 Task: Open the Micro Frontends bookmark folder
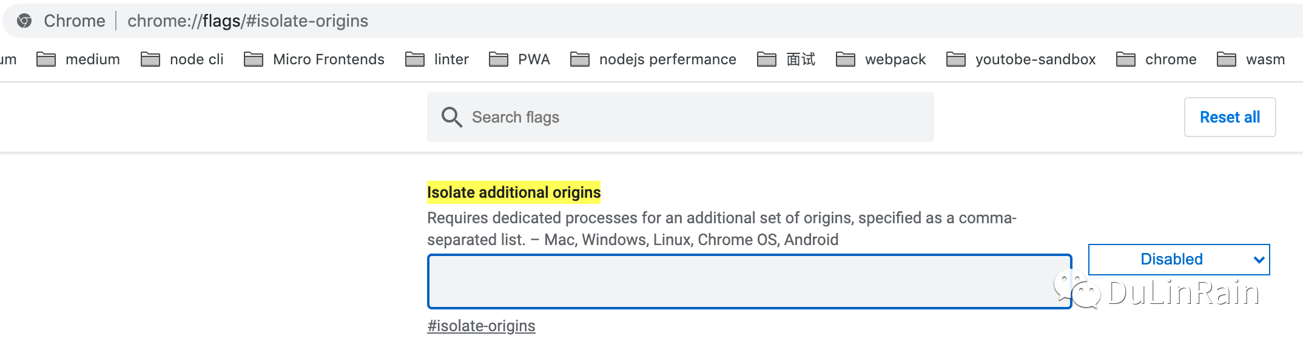pos(314,59)
